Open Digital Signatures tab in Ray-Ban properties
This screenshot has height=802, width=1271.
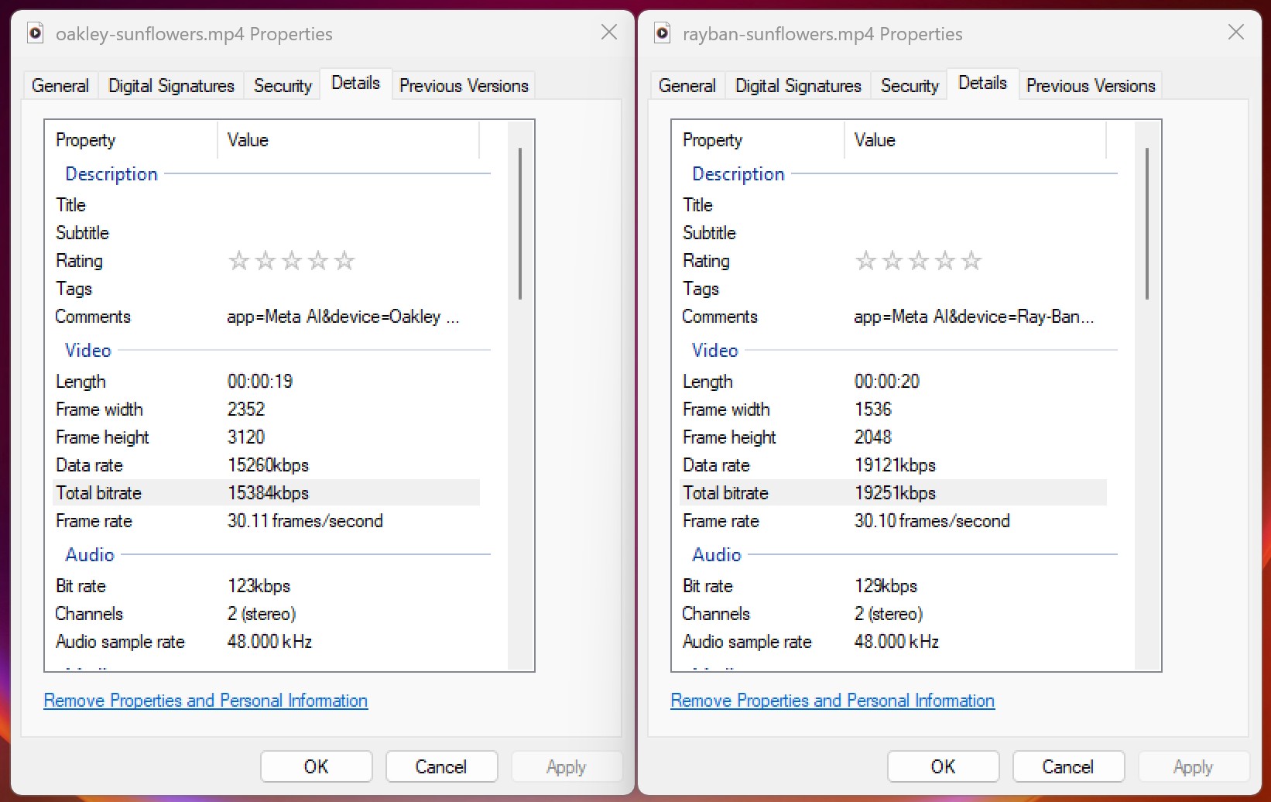pyautogui.click(x=798, y=86)
